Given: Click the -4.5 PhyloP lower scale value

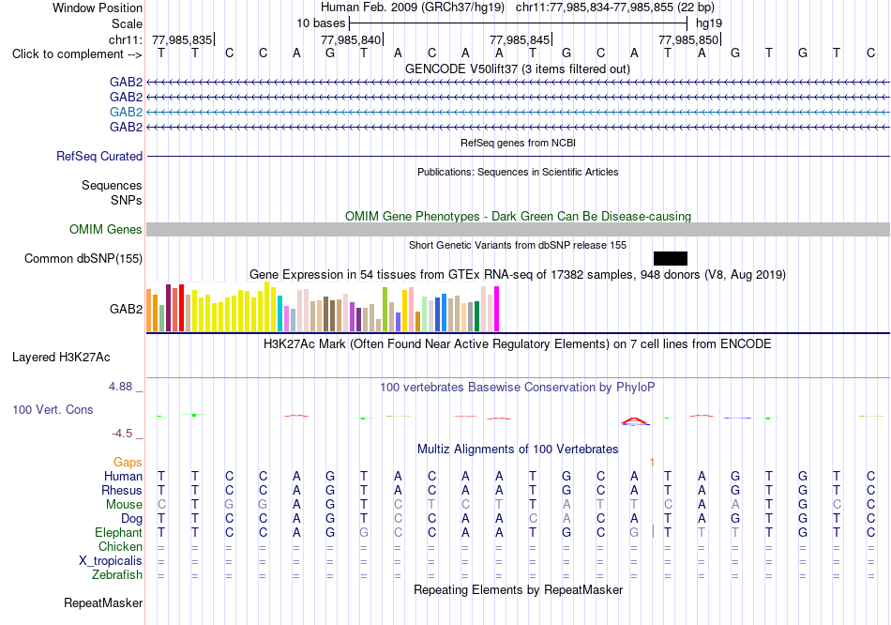Looking at the screenshot, I should (x=122, y=434).
